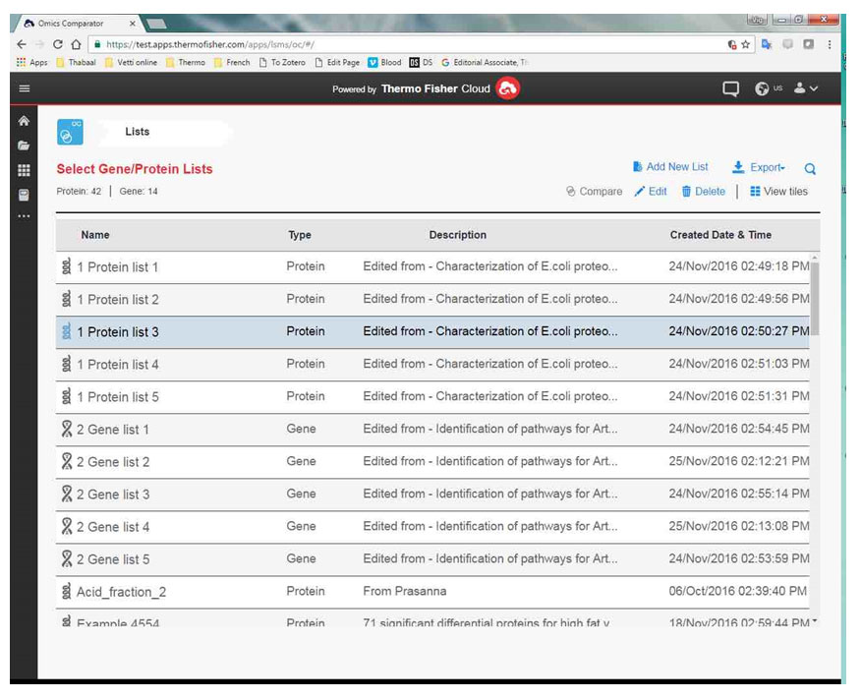Go back using the browser back arrow
The height and width of the screenshot is (699, 861).
(22, 44)
